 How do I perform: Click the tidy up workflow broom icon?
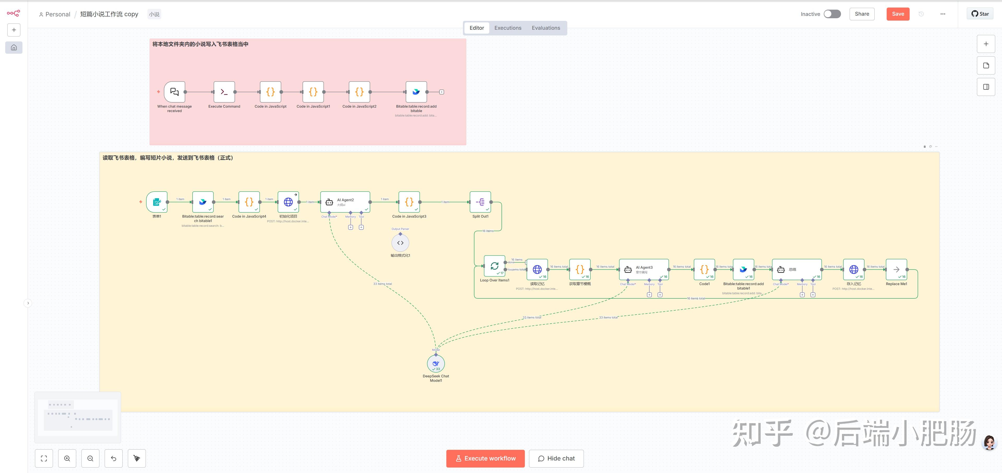tap(136, 458)
